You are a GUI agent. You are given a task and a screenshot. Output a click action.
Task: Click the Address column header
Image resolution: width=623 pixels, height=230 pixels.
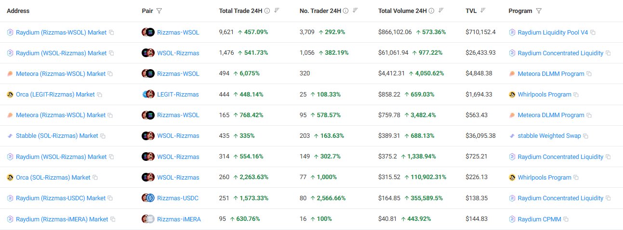tap(18, 11)
